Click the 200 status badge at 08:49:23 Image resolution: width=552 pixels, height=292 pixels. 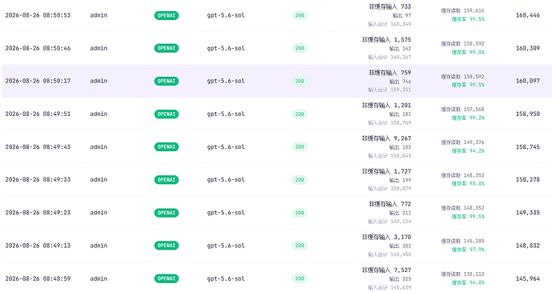299,213
